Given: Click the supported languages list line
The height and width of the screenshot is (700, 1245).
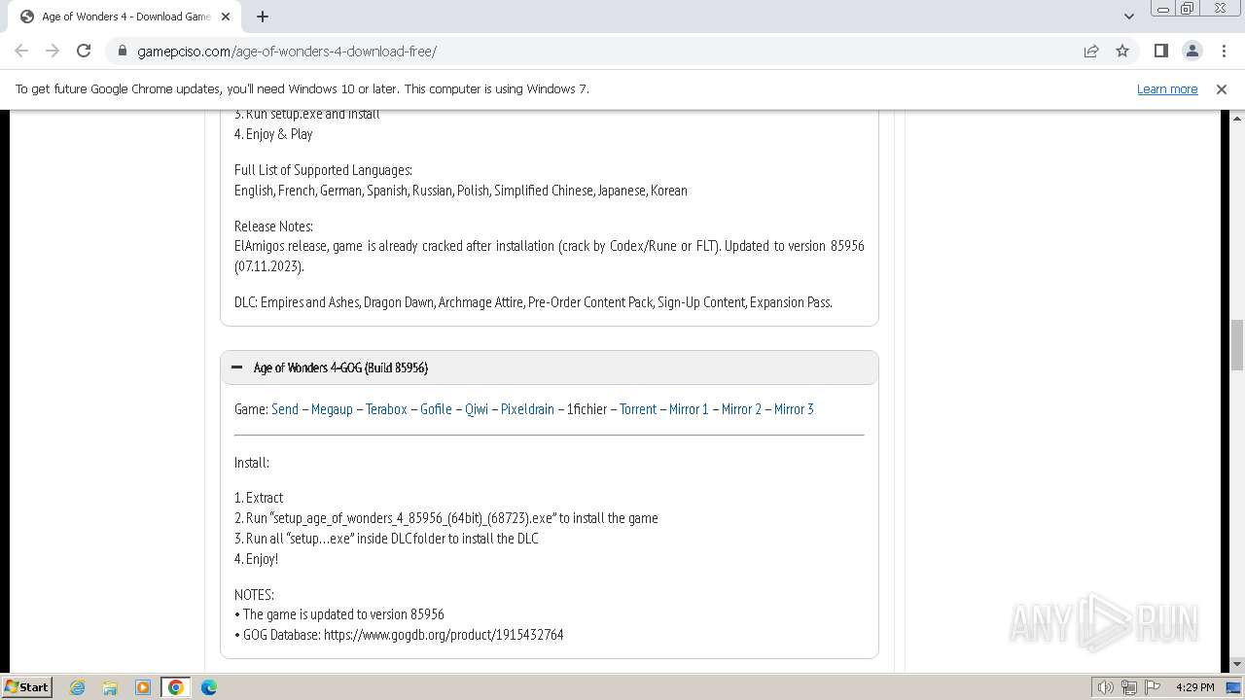Looking at the screenshot, I should (461, 190).
